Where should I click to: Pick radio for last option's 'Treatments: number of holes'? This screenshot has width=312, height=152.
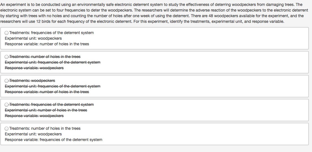pos(7,128)
